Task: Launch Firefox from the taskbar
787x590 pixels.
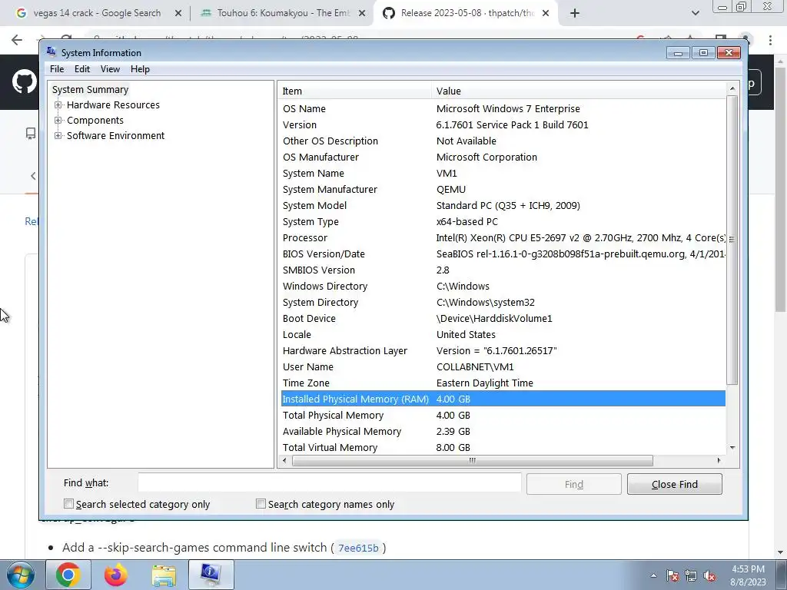Action: (x=116, y=575)
